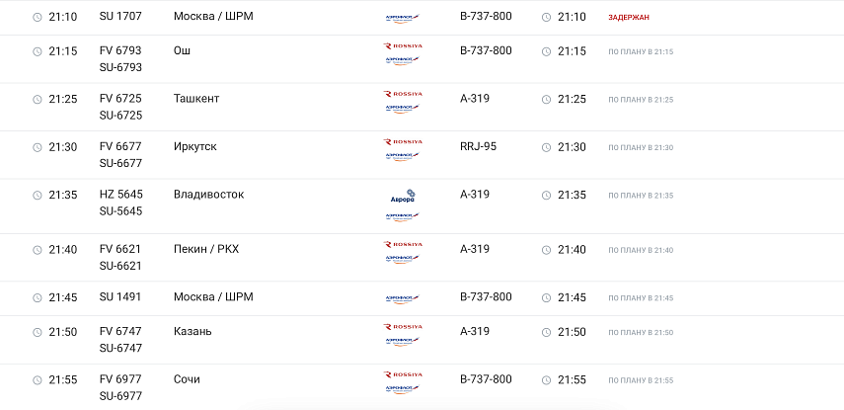Click Aeroflot logo on SU 1707 row
Image resolution: width=844 pixels, height=410 pixels.
(x=403, y=17)
